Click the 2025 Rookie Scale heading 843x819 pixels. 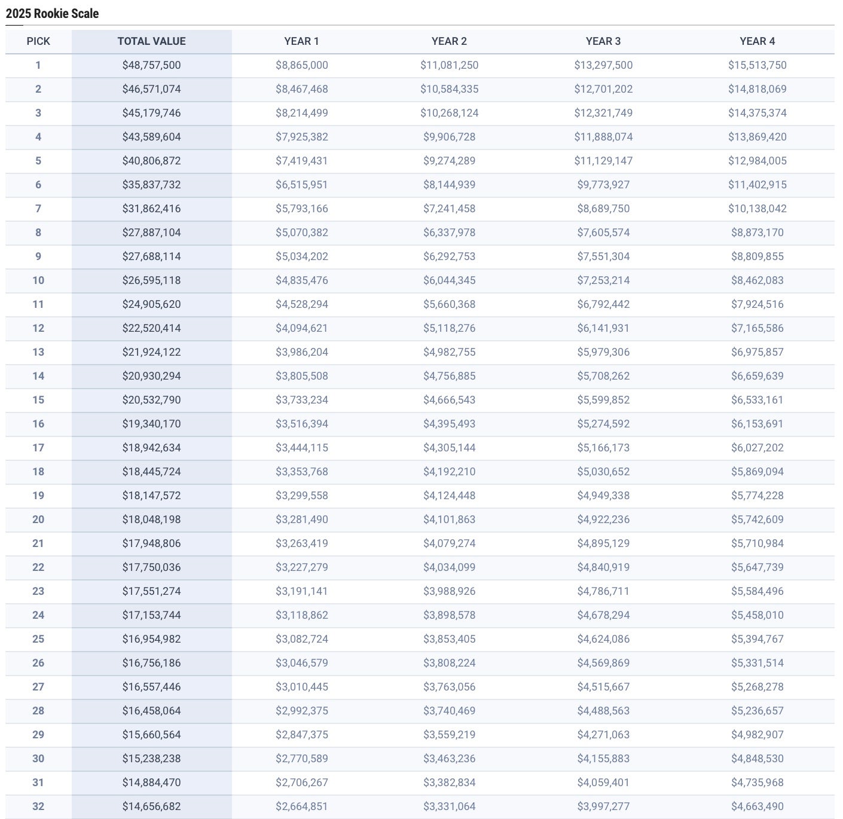tap(53, 13)
